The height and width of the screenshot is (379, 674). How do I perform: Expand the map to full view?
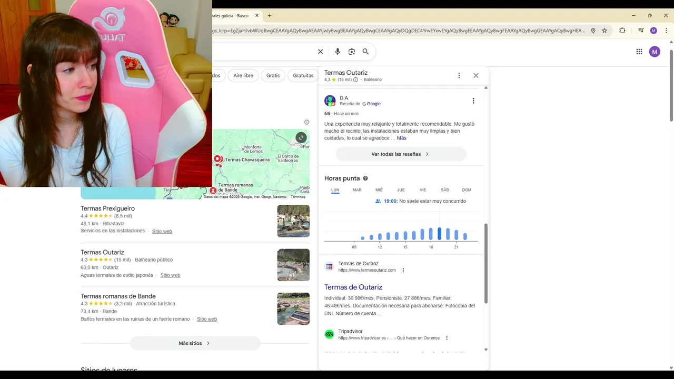click(301, 138)
